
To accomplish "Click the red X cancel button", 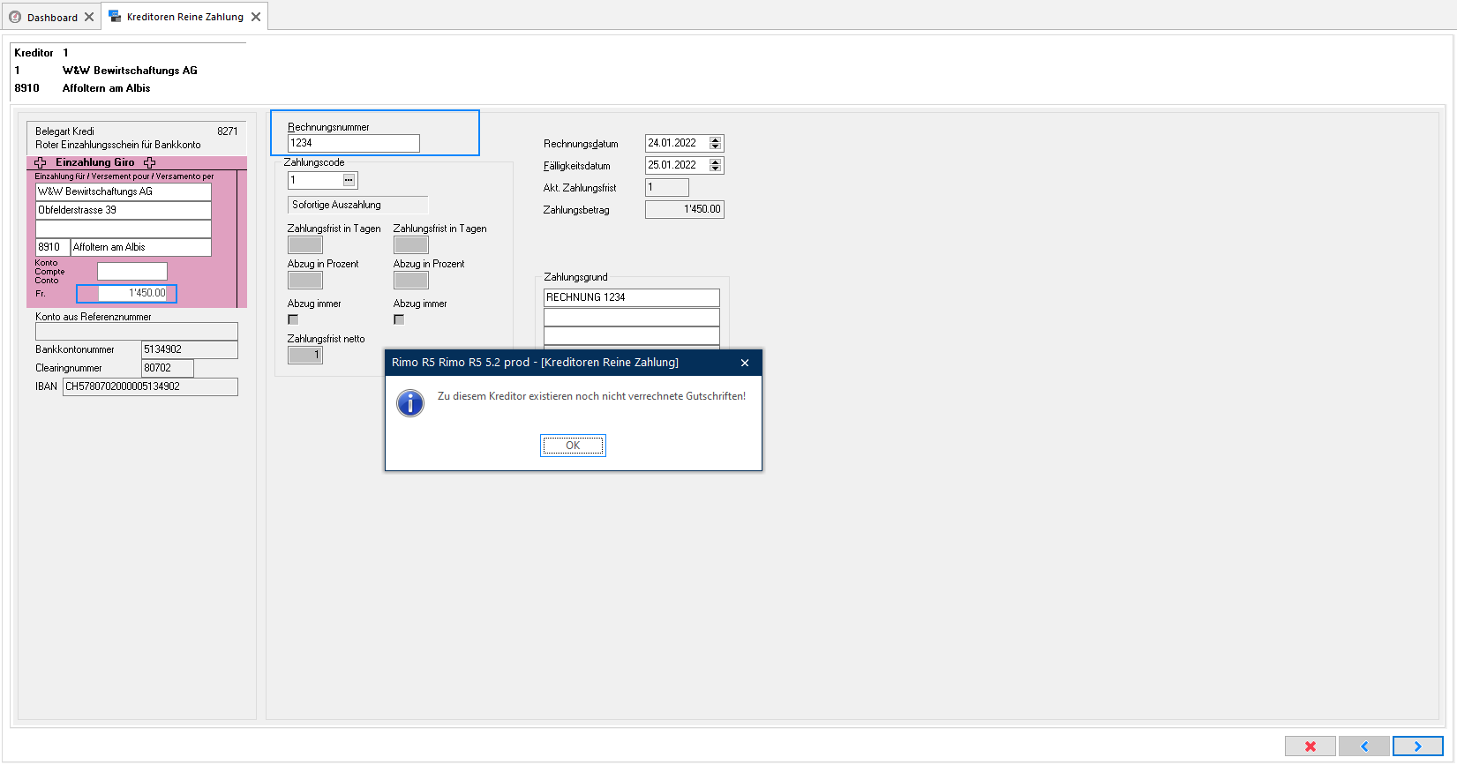I will click(1311, 746).
